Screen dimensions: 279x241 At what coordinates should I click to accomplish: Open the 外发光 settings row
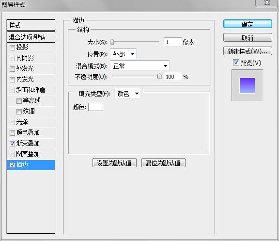[x=31, y=69]
